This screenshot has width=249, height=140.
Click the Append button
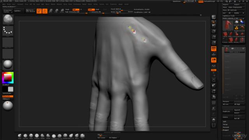(239, 110)
